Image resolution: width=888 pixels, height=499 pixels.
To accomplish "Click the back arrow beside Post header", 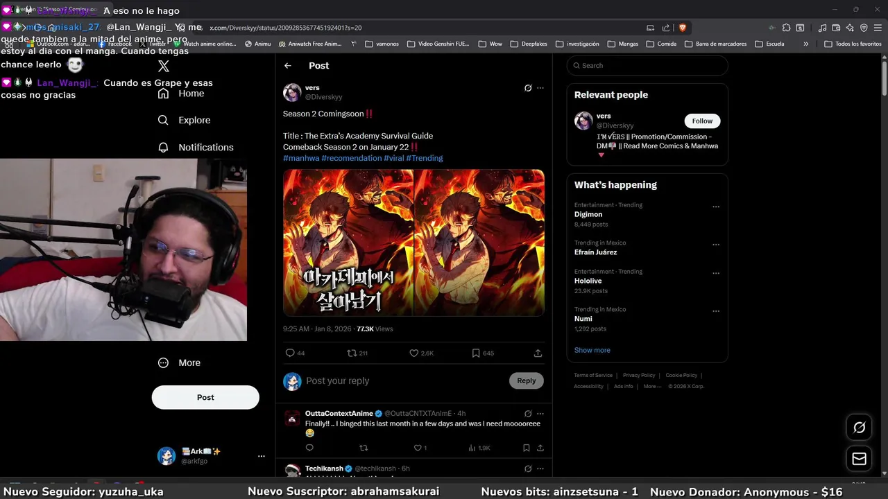I will click(288, 65).
